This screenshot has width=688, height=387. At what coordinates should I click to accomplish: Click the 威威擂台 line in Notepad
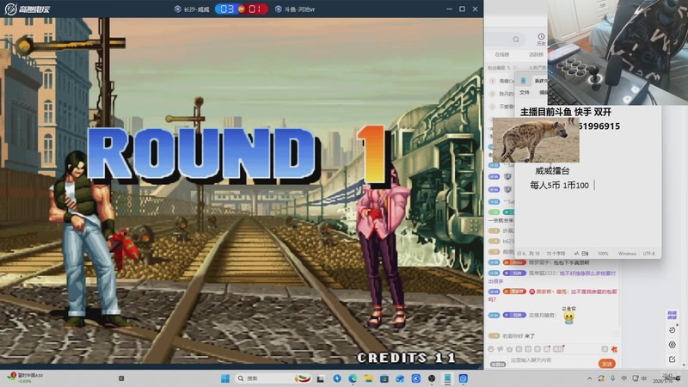(552, 170)
